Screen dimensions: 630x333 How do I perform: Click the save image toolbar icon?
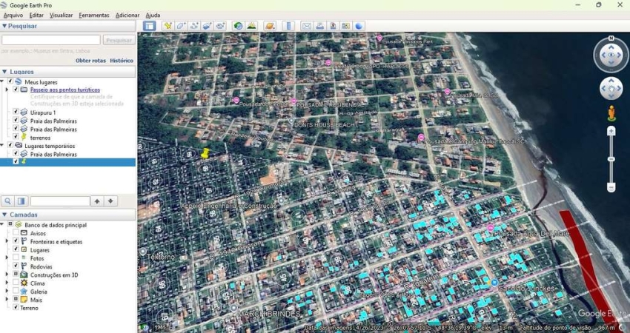(333, 26)
